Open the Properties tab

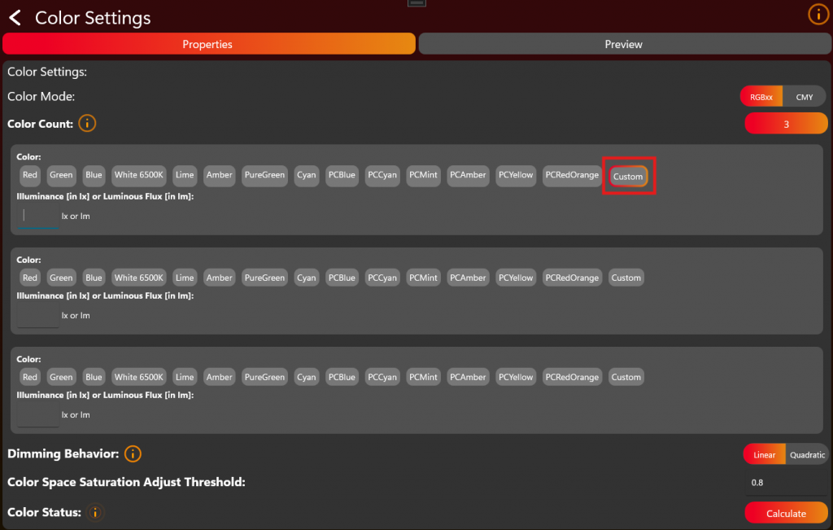[x=208, y=44]
